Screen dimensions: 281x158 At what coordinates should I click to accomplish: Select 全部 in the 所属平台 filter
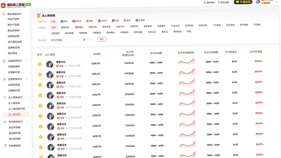[53, 21]
